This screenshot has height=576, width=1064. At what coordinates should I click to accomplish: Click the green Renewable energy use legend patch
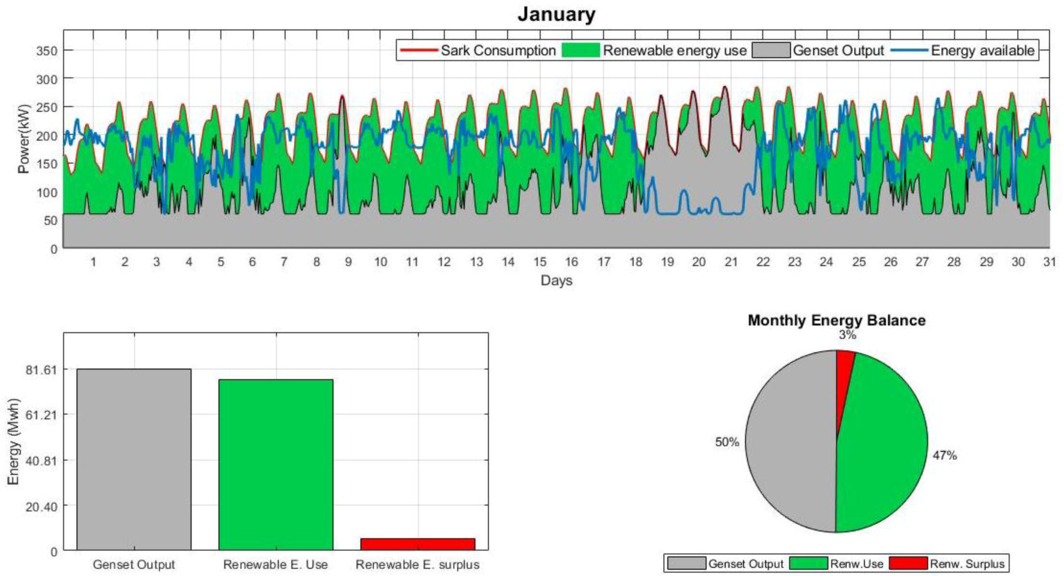coord(580,50)
